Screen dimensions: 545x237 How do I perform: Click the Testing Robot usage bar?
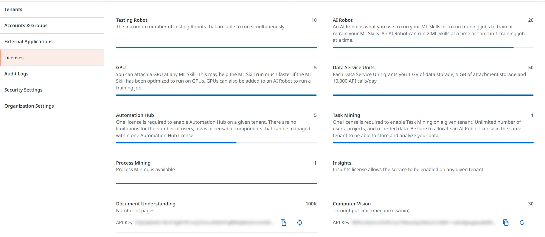(216, 47)
